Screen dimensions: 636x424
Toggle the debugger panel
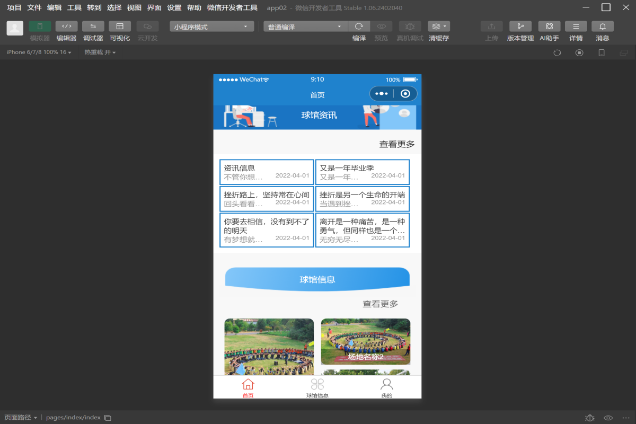point(93,26)
